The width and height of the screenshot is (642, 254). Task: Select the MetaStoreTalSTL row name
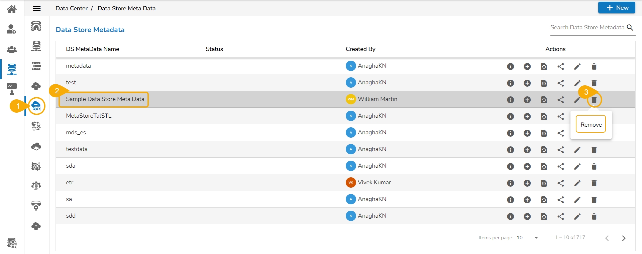(89, 116)
